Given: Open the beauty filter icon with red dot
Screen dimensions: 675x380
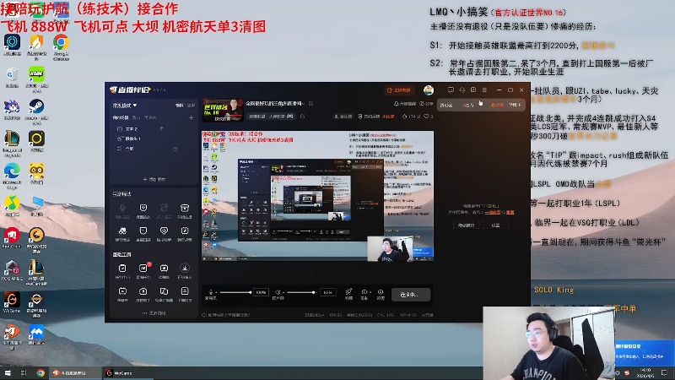Looking at the screenshot, I should coord(348,294).
